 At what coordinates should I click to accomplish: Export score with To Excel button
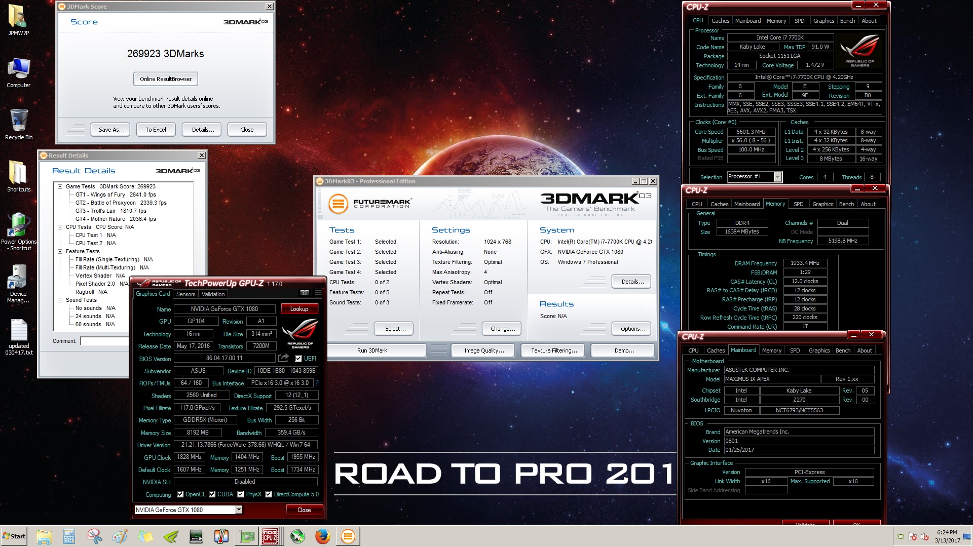(x=156, y=130)
